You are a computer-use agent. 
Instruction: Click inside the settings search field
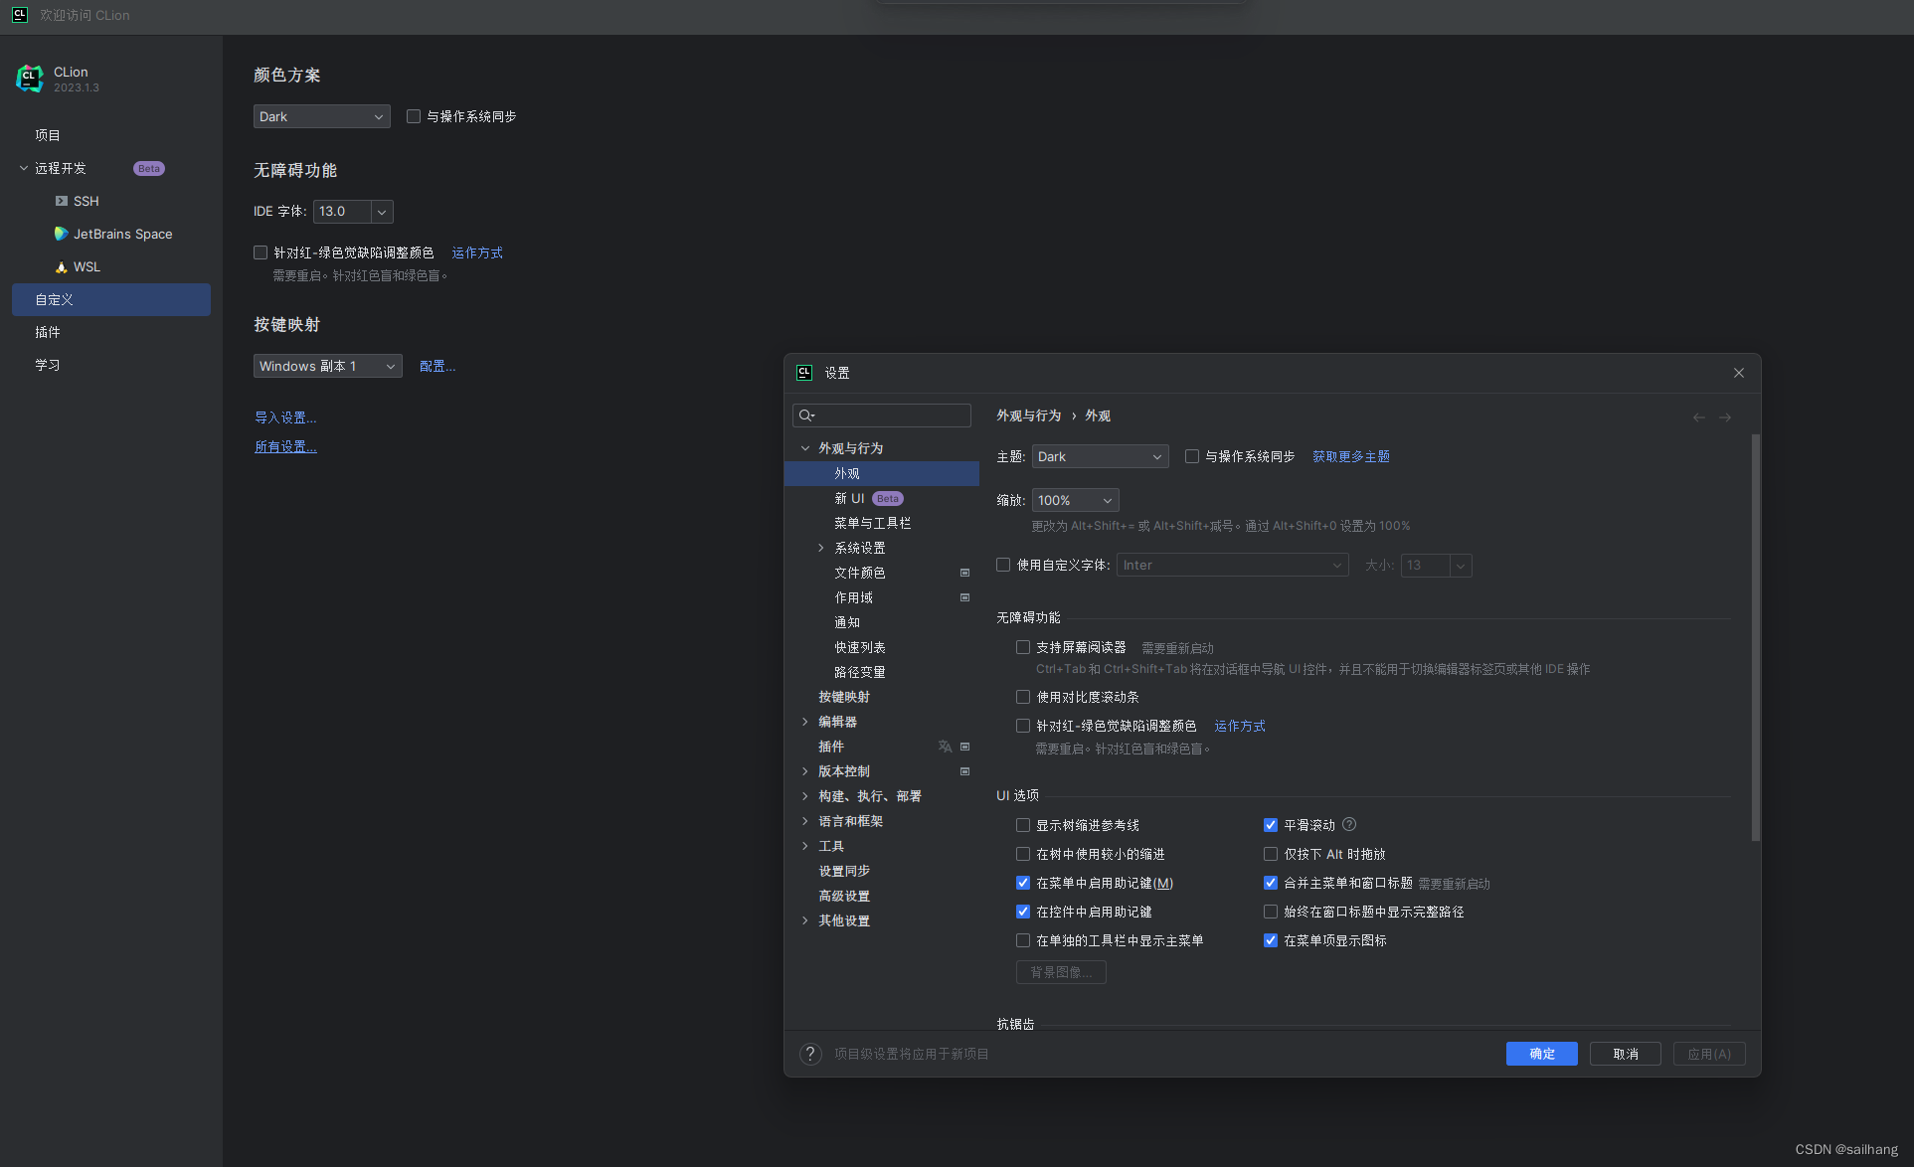click(x=881, y=415)
